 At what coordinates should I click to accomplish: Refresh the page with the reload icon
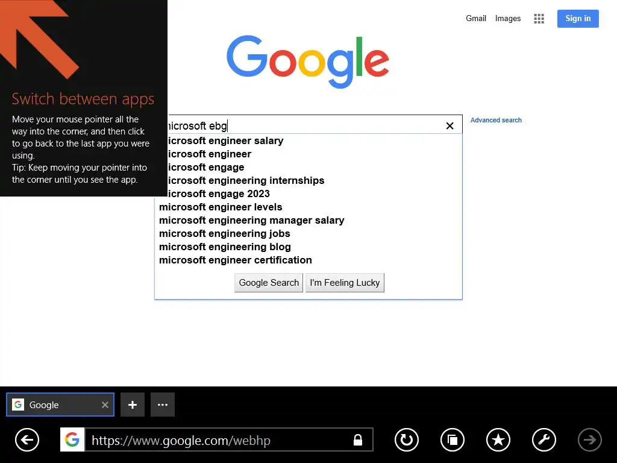coord(407,439)
